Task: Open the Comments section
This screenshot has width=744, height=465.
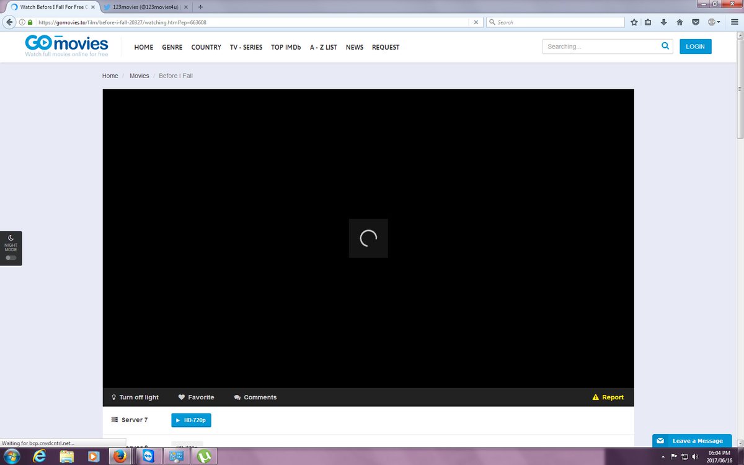Action: (255, 397)
